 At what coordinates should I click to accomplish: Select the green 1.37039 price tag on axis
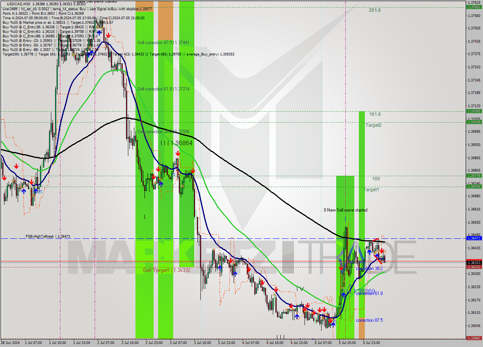click(474, 122)
